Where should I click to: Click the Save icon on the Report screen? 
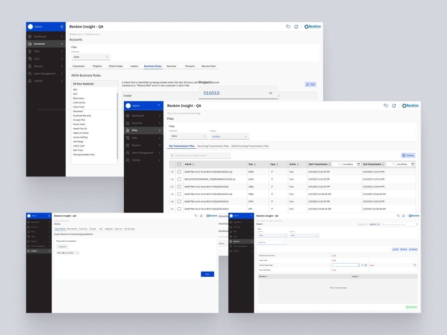404,249
